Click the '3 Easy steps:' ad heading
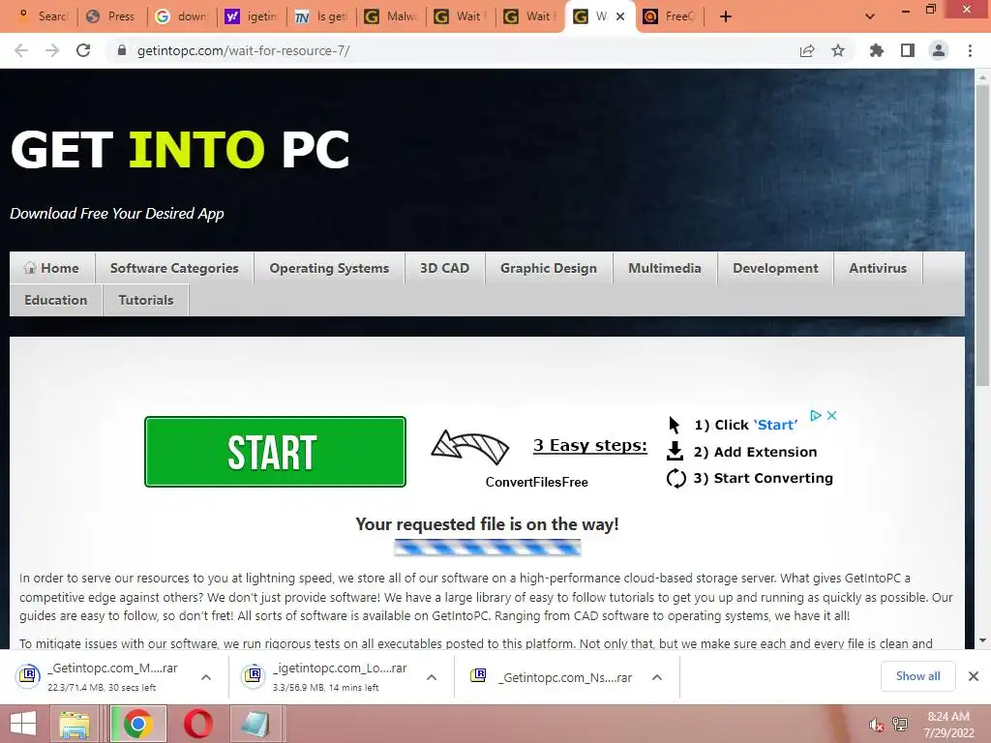 click(x=589, y=445)
